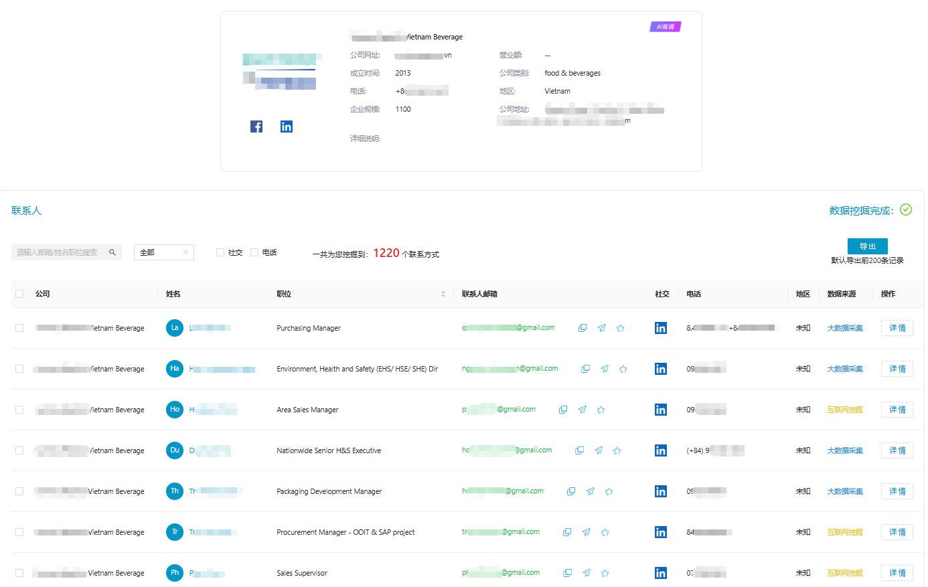Open the company's Facebook page icon
Image resolution: width=928 pixels, height=587 pixels.
(x=256, y=127)
